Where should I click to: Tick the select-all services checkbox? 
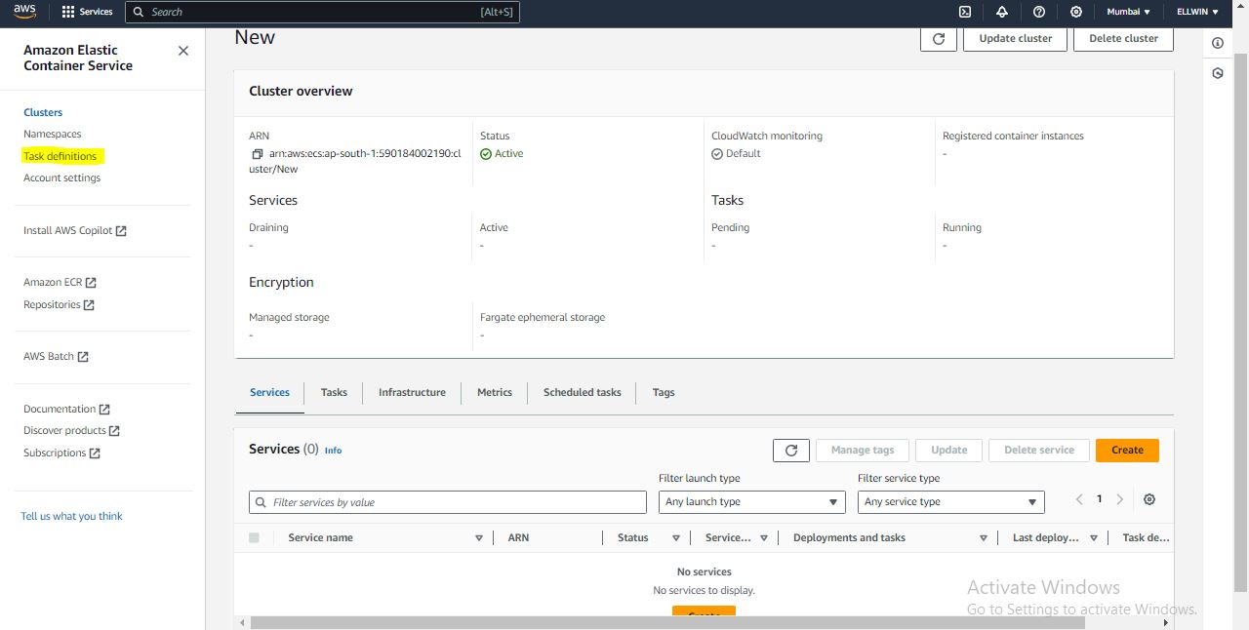[255, 537]
